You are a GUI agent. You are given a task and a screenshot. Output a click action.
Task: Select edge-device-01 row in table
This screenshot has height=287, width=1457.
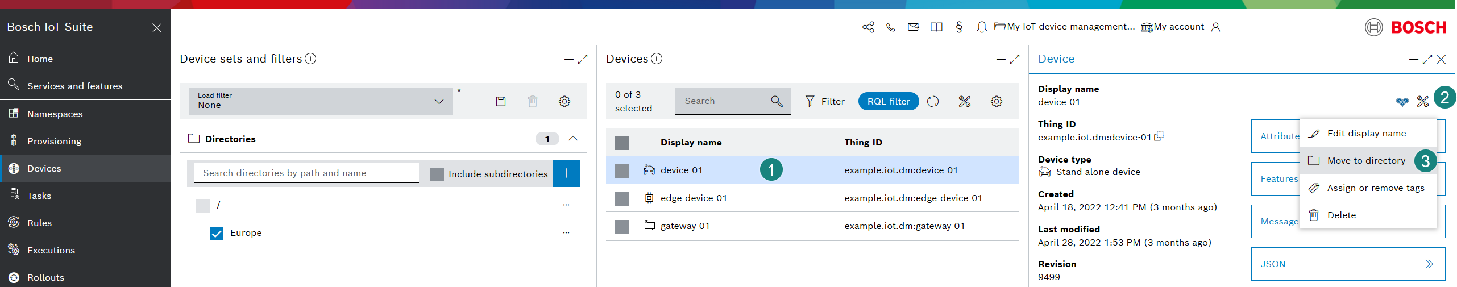point(812,198)
